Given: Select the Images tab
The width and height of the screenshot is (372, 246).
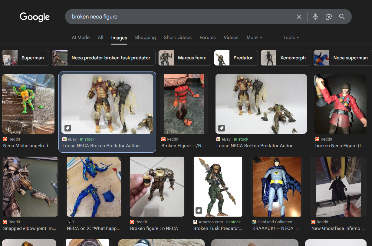Looking at the screenshot, I should 119,38.
